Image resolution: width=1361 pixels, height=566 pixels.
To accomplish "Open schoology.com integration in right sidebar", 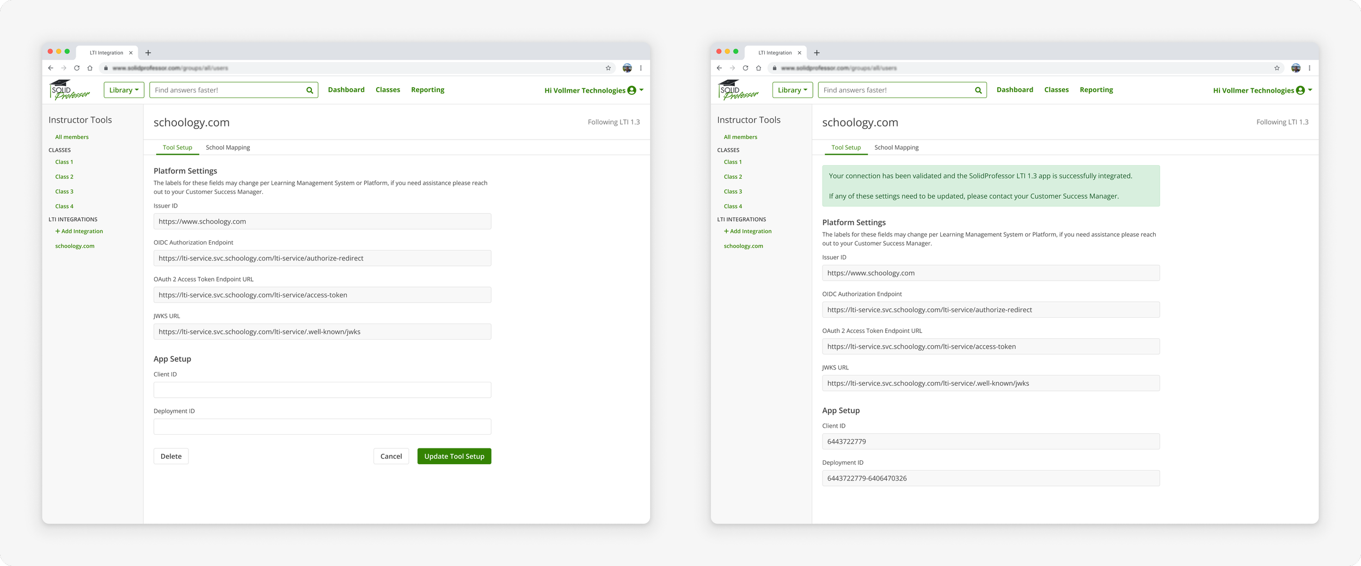I will click(x=743, y=246).
